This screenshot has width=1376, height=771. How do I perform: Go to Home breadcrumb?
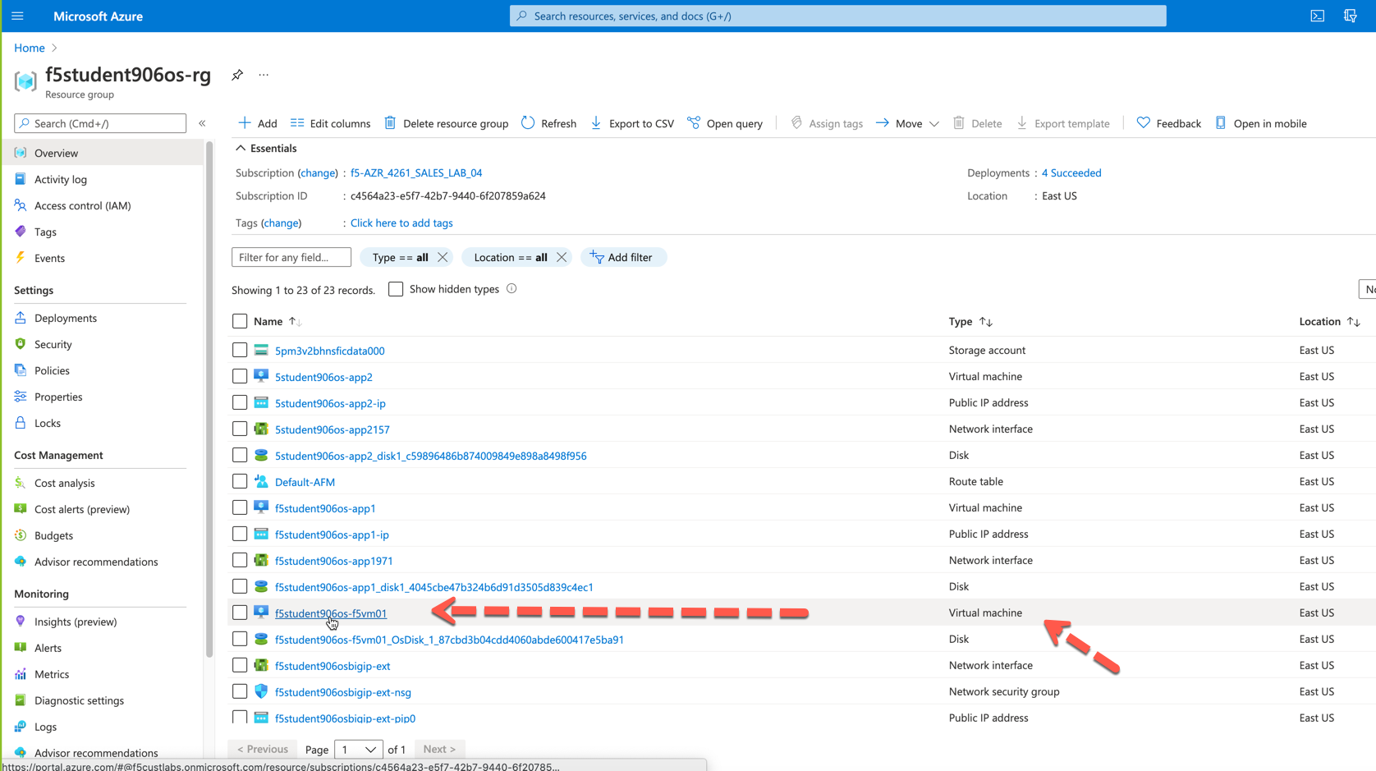(29, 48)
